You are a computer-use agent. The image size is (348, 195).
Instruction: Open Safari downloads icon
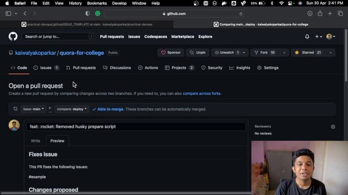pos(310,14)
